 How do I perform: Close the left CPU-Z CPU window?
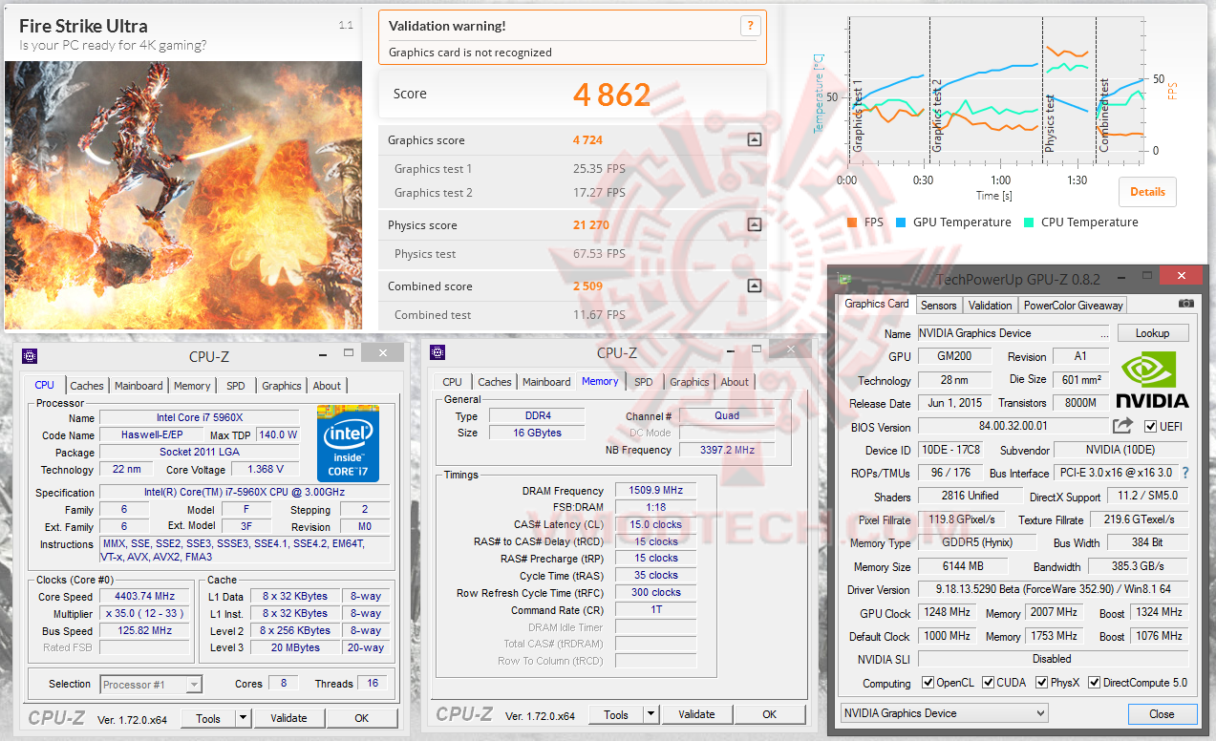(x=383, y=353)
